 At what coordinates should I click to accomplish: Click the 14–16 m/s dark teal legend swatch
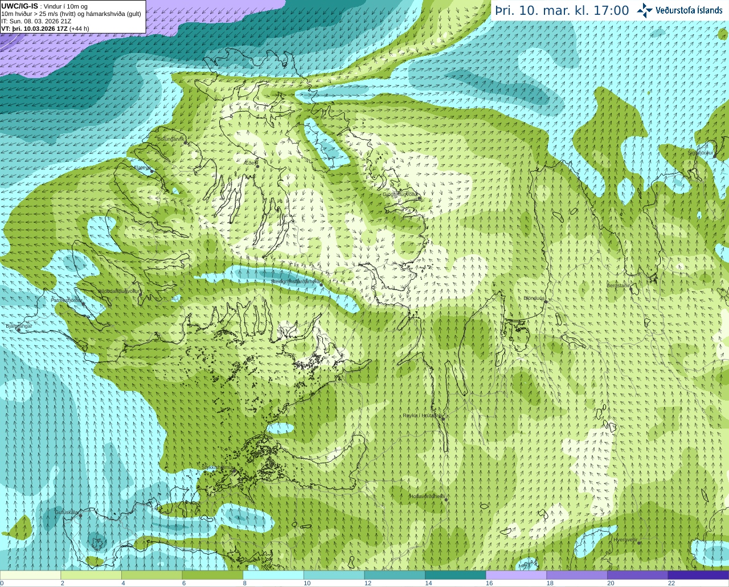456,575
